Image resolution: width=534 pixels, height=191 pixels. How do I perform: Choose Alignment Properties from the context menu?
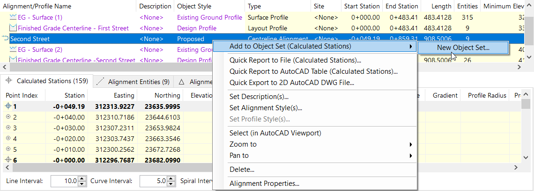(x=264, y=184)
